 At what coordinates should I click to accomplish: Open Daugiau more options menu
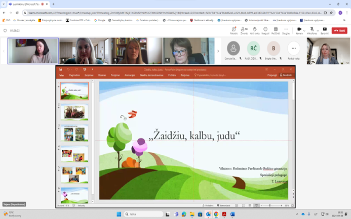click(286, 30)
